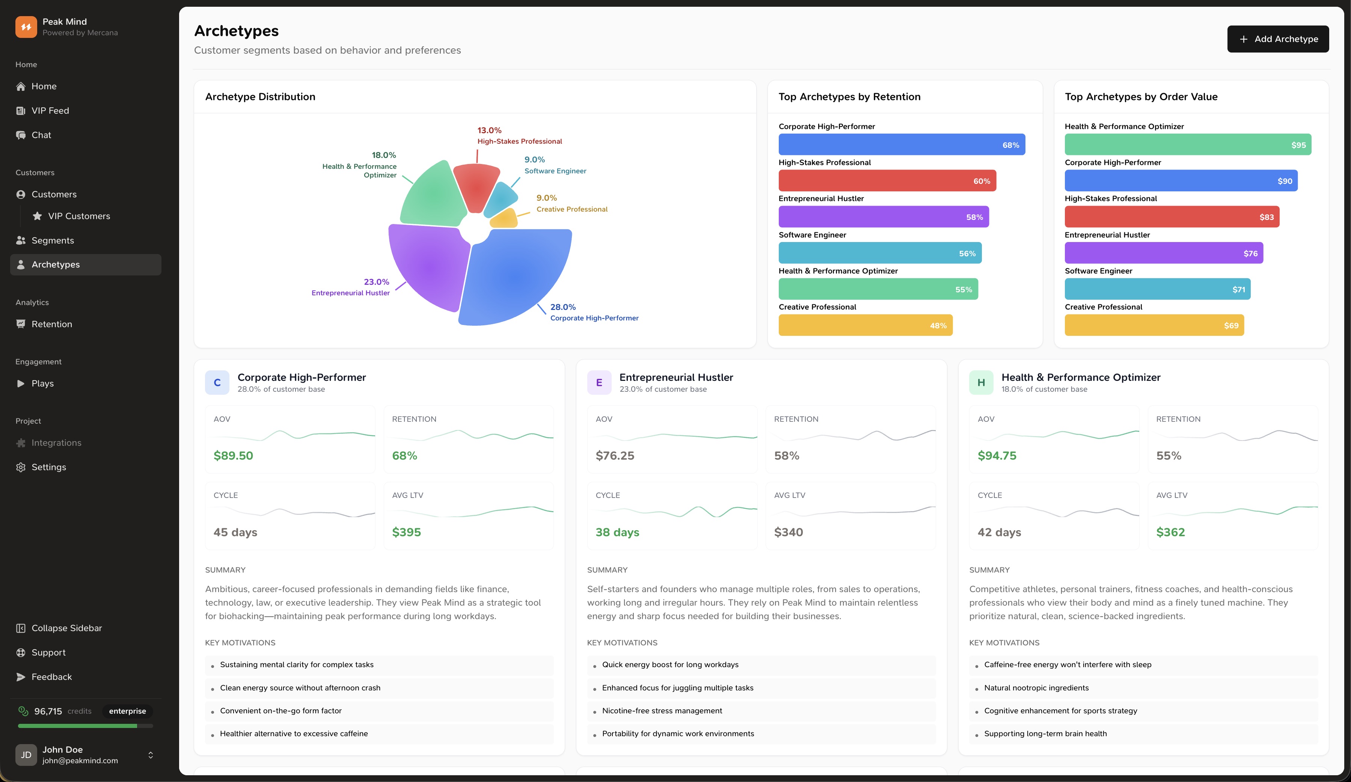Open the John Doe user profile menu
Screen dimensions: 1351x782
tap(80, 755)
